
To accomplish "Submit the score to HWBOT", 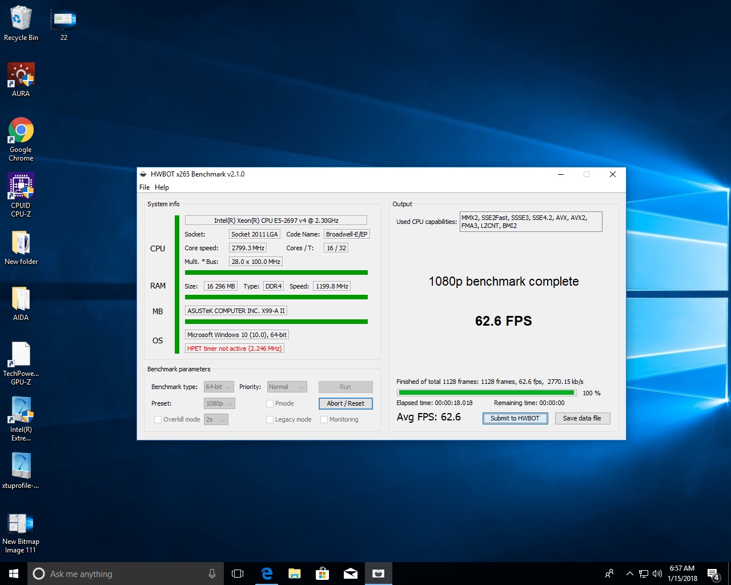I will (x=515, y=418).
